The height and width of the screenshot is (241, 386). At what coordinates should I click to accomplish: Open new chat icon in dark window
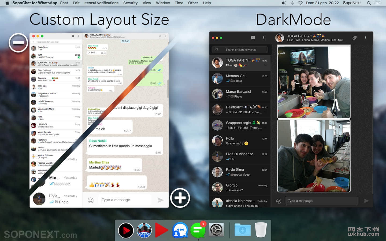(253, 38)
